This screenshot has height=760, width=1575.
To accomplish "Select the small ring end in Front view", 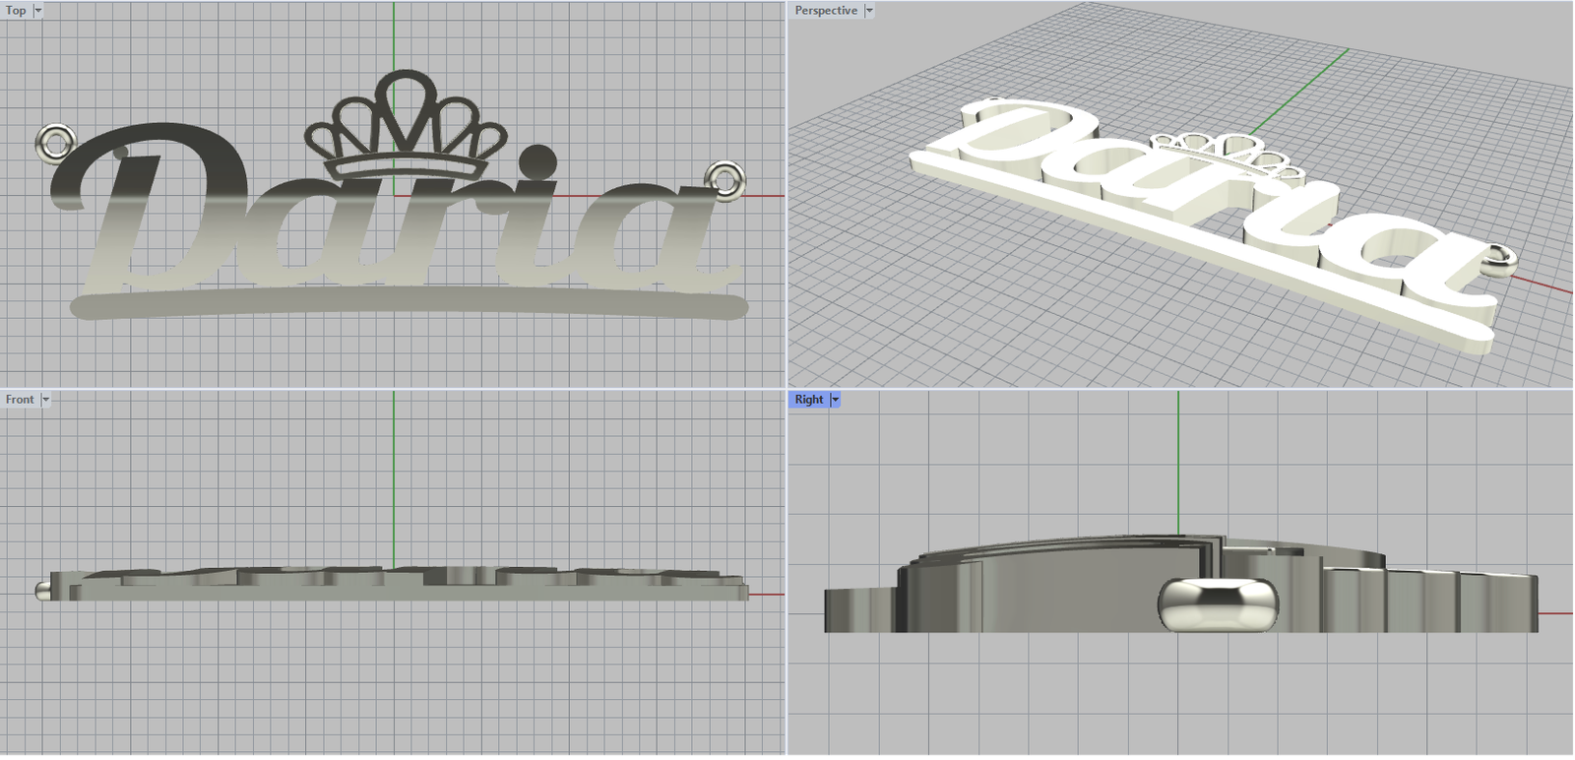I will pyautogui.click(x=43, y=590).
